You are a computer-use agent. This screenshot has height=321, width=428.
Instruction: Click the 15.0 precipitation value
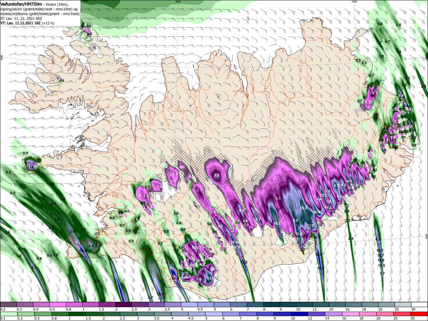(x=323, y=195)
